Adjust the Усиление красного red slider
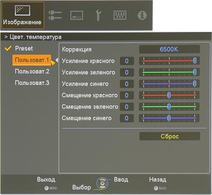This screenshot has width=212, height=195. point(169,61)
